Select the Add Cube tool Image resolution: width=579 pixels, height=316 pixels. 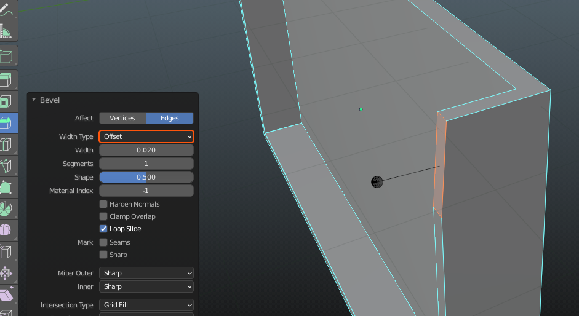pyautogui.click(x=7, y=57)
